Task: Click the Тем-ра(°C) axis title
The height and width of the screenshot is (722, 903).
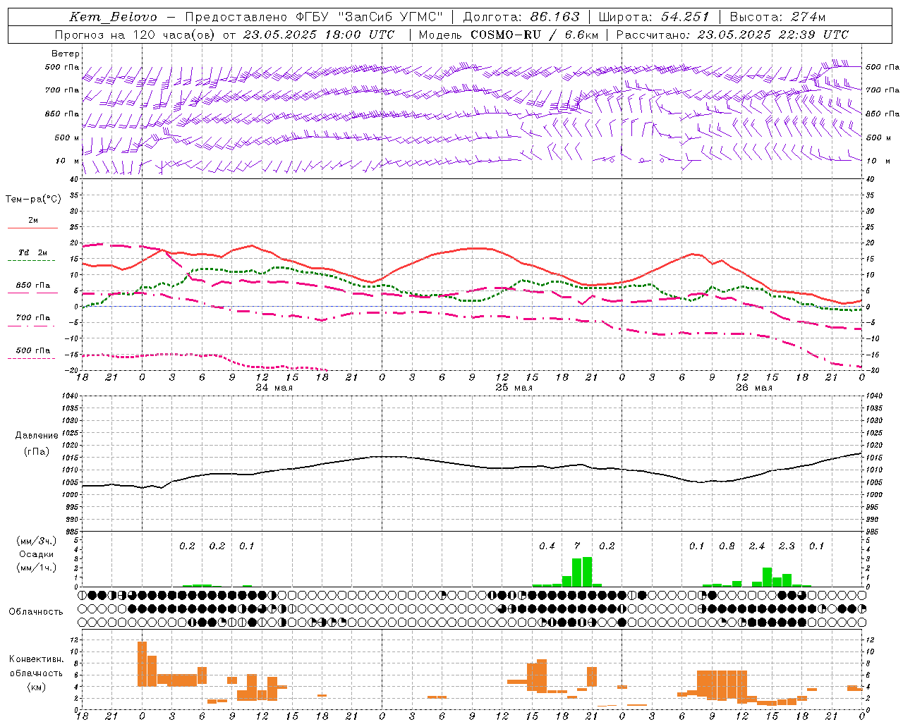Action: coord(33,200)
